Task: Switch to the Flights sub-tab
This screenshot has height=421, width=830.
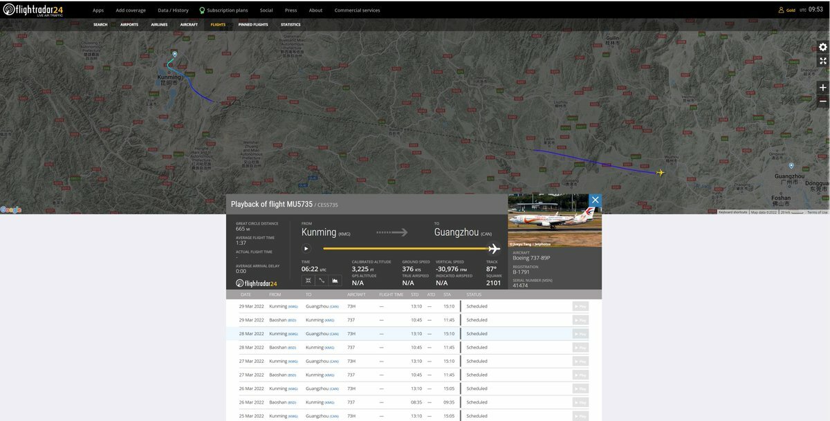Action: click(218, 24)
